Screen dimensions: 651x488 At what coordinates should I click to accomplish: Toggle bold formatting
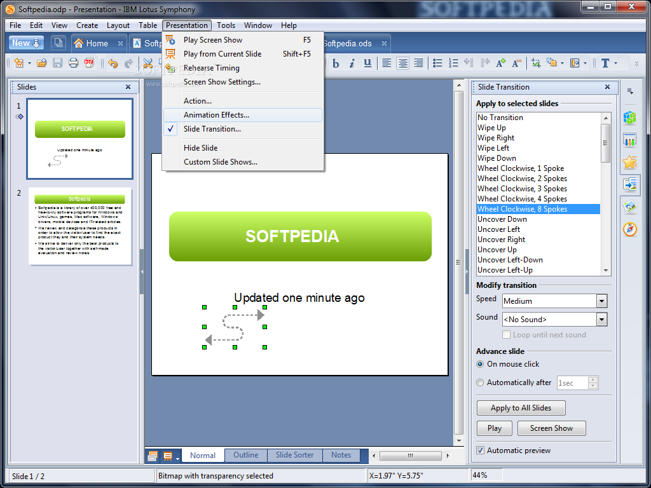pyautogui.click(x=336, y=63)
